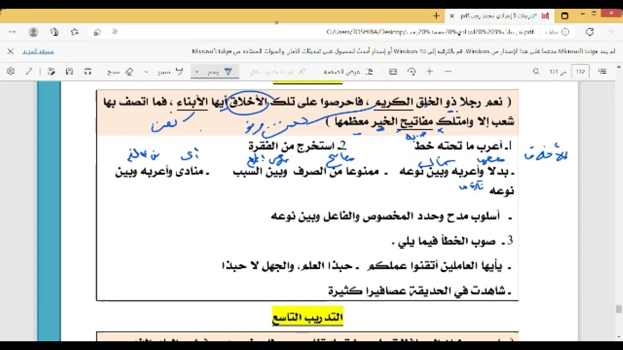This screenshot has width=623, height=350.
Task: Refresh the page with the reload icon
Action: (590, 32)
